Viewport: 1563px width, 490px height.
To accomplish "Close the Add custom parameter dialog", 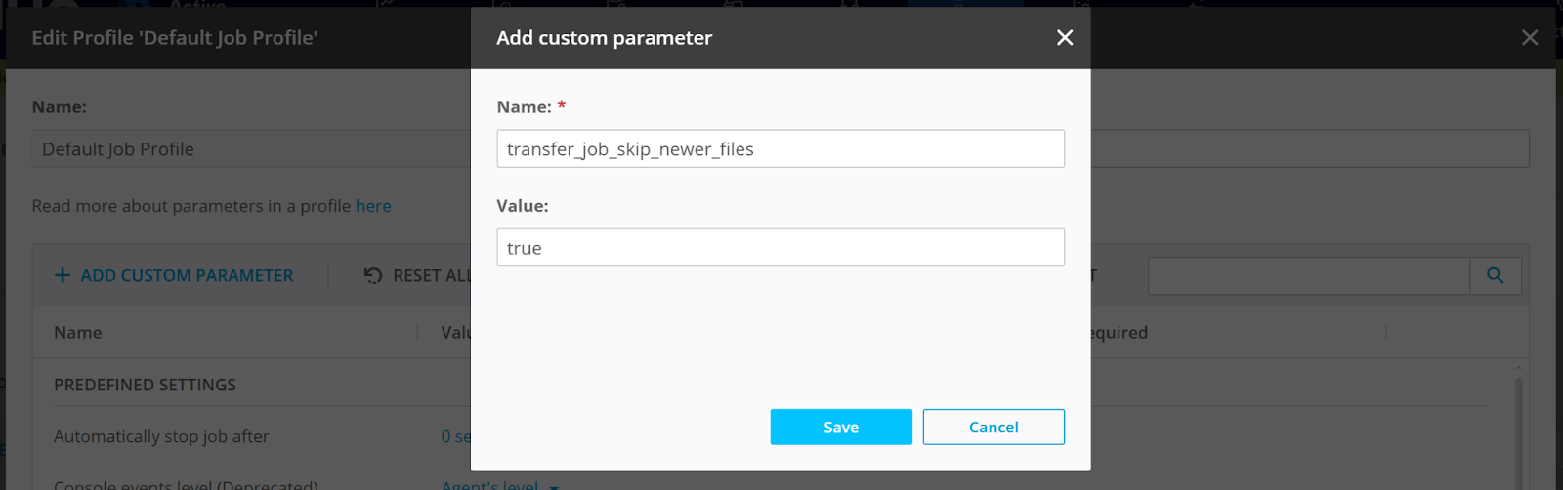I will [1065, 37].
